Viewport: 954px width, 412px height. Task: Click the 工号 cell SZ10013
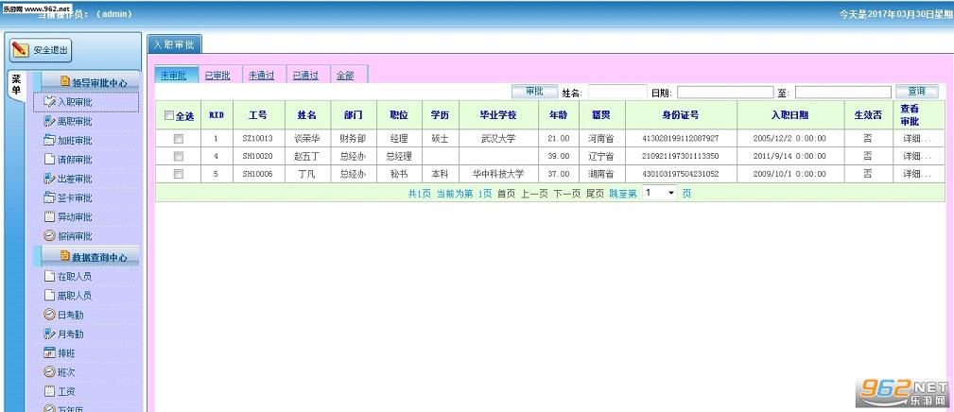pos(258,138)
